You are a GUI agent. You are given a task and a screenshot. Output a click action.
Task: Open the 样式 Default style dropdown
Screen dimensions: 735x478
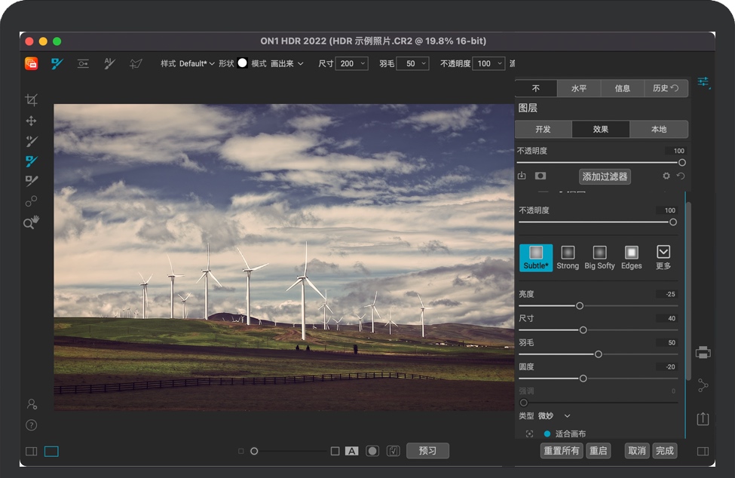pyautogui.click(x=197, y=64)
